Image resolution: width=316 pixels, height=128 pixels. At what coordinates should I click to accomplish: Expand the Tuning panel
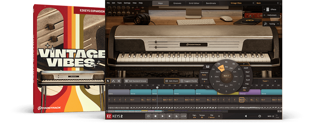[271, 24]
